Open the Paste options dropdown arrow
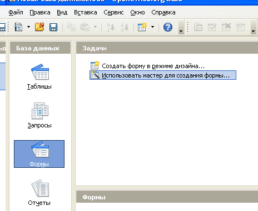 pyautogui.click(x=95, y=27)
